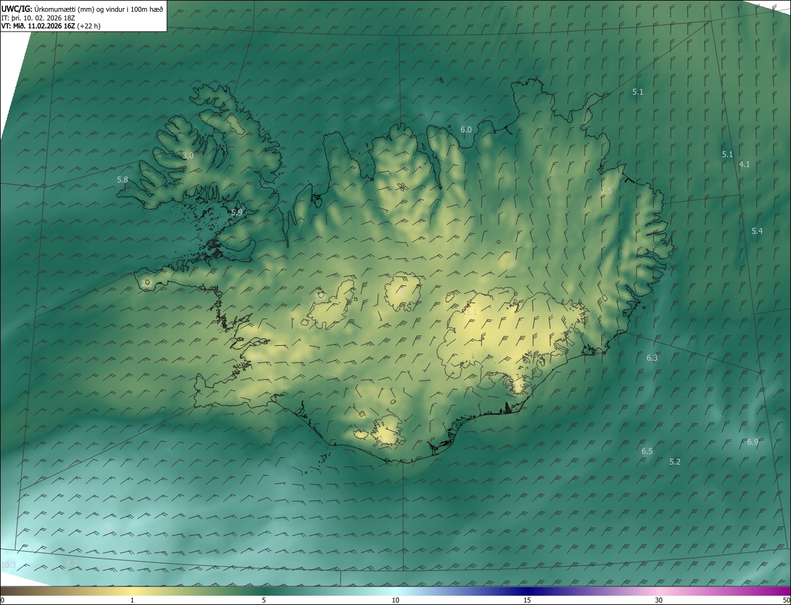This screenshot has height=605, width=791.
Task: Click the 6.9 value in the southeast ocean
Action: (753, 442)
